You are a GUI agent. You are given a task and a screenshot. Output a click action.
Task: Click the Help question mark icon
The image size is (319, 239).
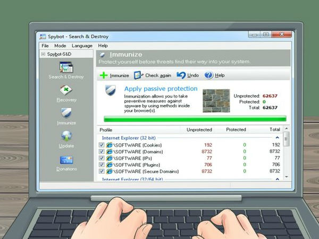point(208,75)
